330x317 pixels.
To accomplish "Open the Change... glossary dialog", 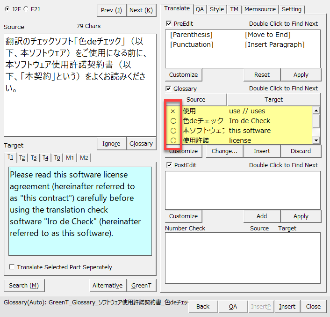I will (x=224, y=151).
